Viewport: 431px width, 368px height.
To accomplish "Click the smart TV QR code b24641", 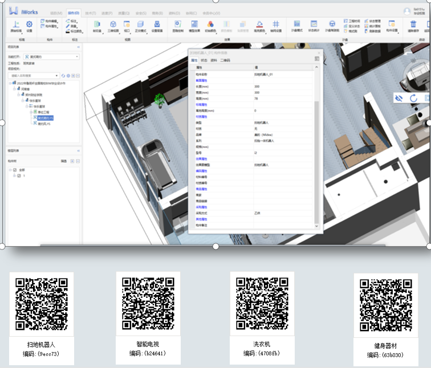I will pyautogui.click(x=148, y=303).
